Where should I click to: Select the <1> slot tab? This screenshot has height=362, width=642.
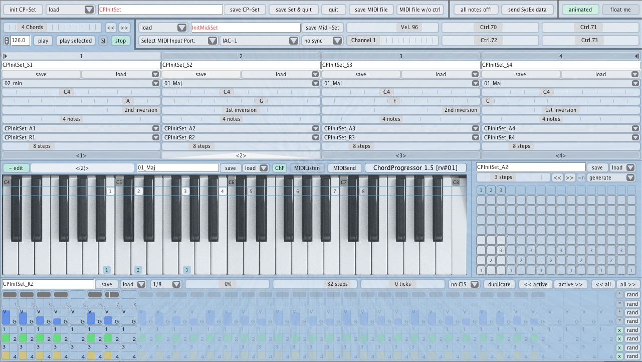pos(81,155)
